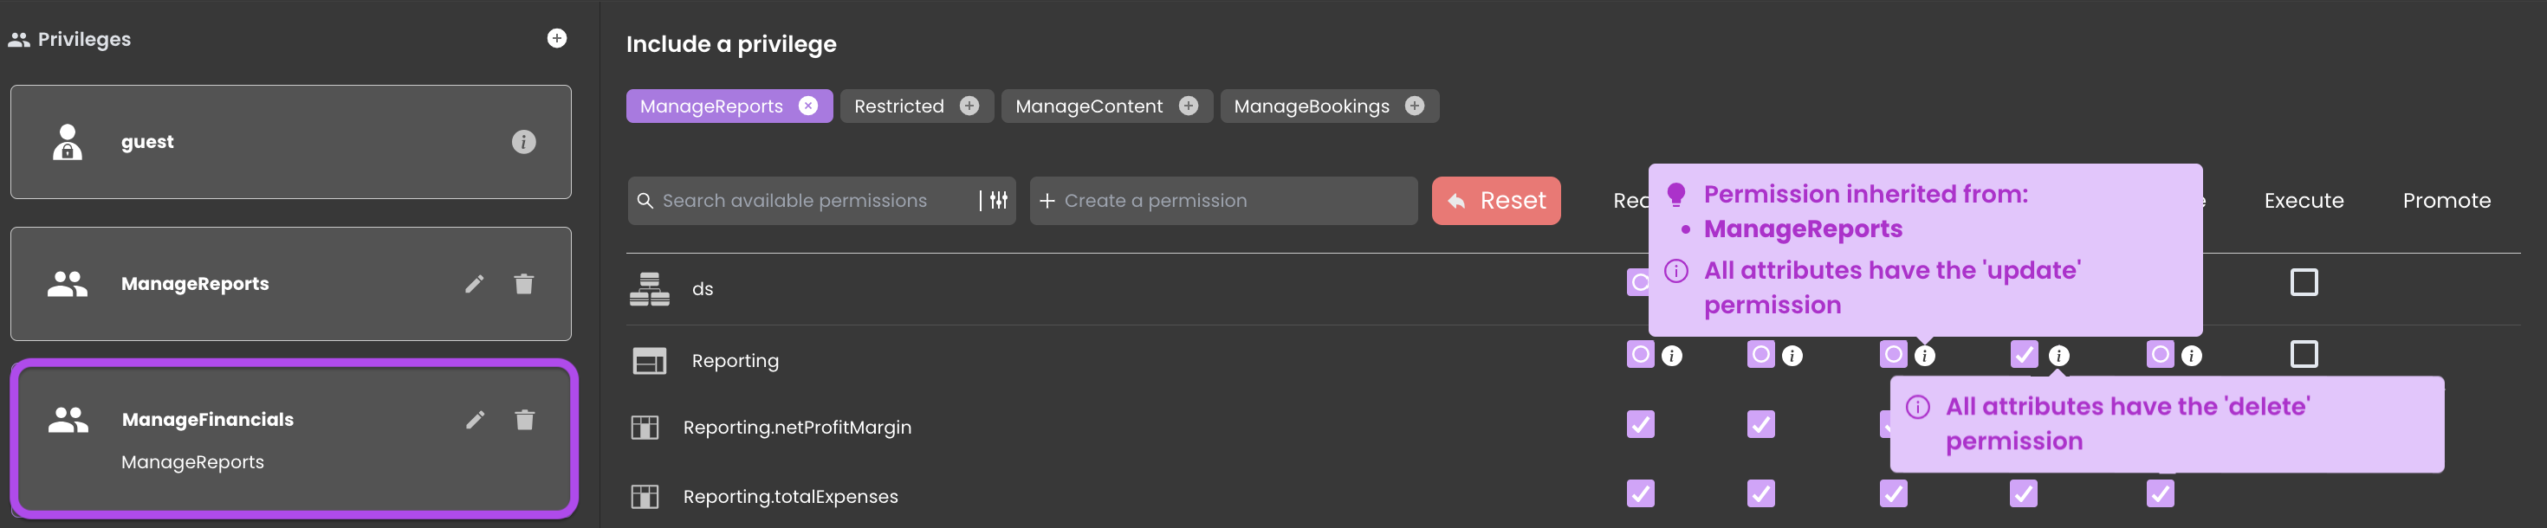Toggle Execute checkbox for ds row
Image resolution: width=2547 pixels, height=528 pixels.
(x=2304, y=283)
